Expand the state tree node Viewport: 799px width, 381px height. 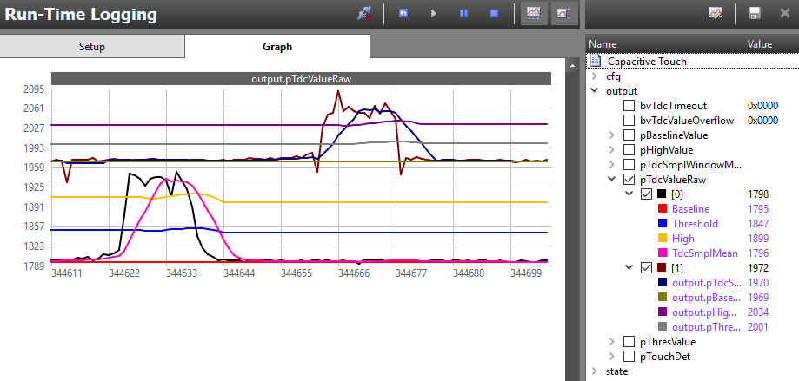click(595, 371)
